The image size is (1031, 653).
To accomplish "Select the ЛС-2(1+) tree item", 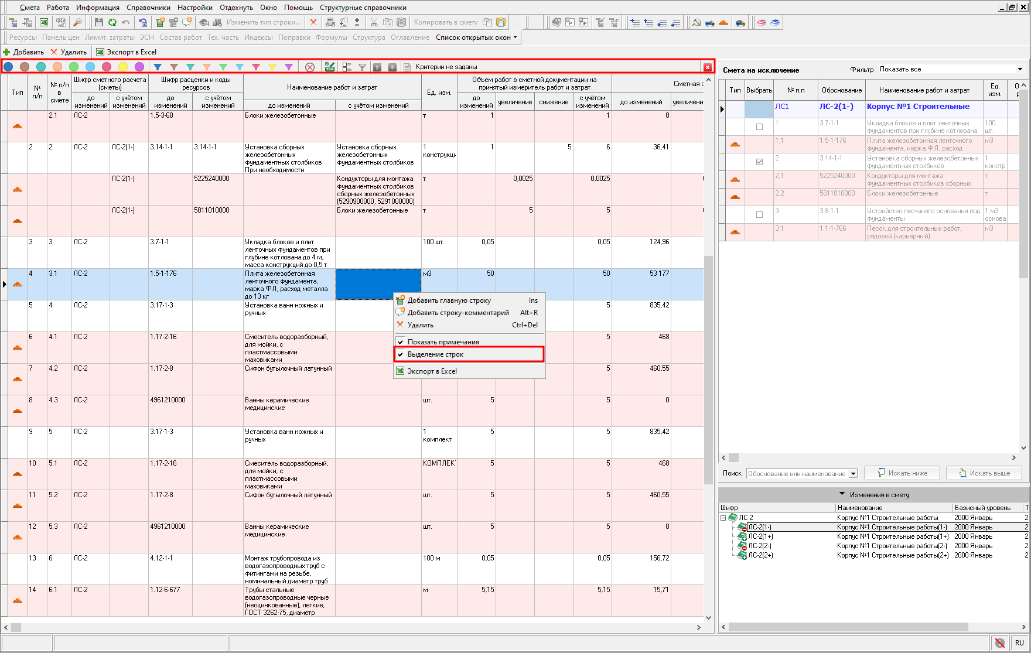I will [760, 536].
